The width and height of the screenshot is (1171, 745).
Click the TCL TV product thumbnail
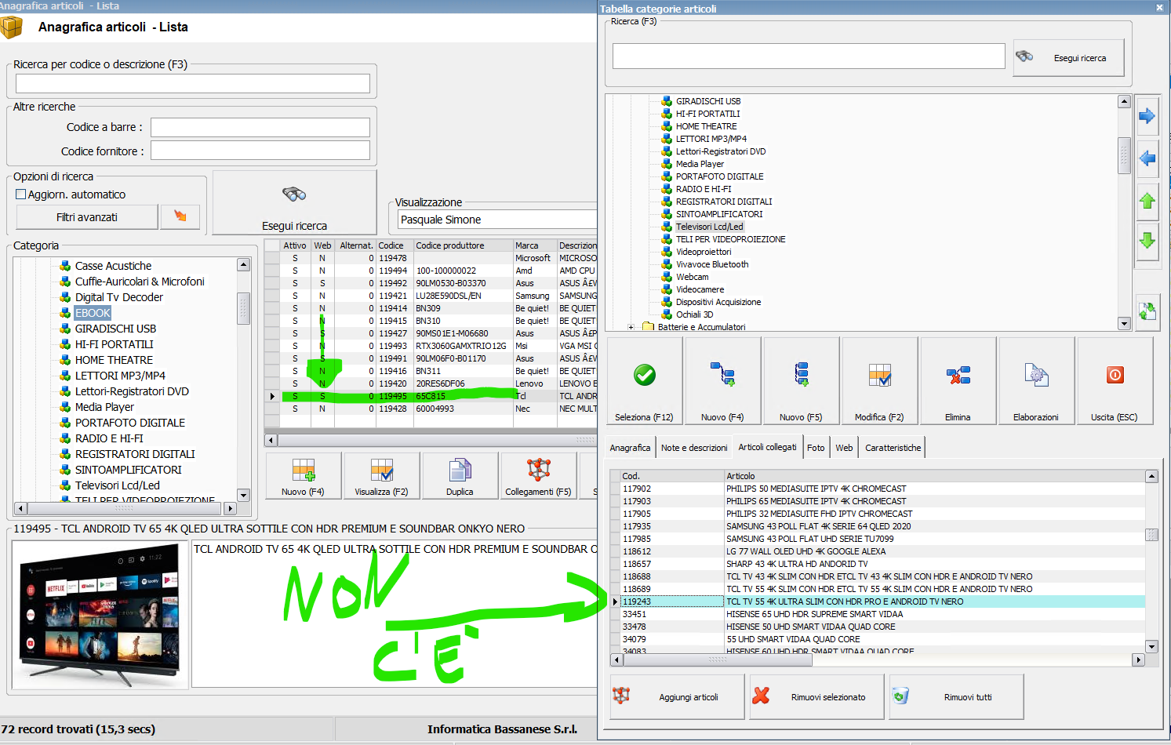click(x=100, y=614)
